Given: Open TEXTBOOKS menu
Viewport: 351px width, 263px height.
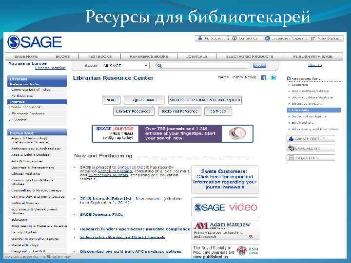Looking at the screenshot, I should click(x=100, y=56).
